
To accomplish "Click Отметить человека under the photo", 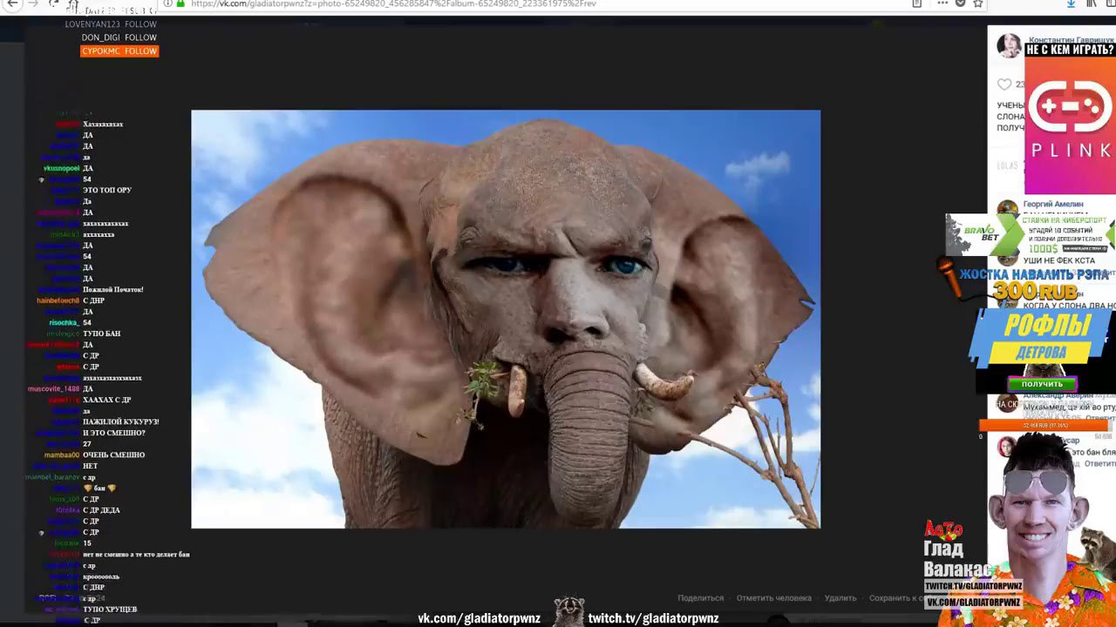I will click(774, 598).
